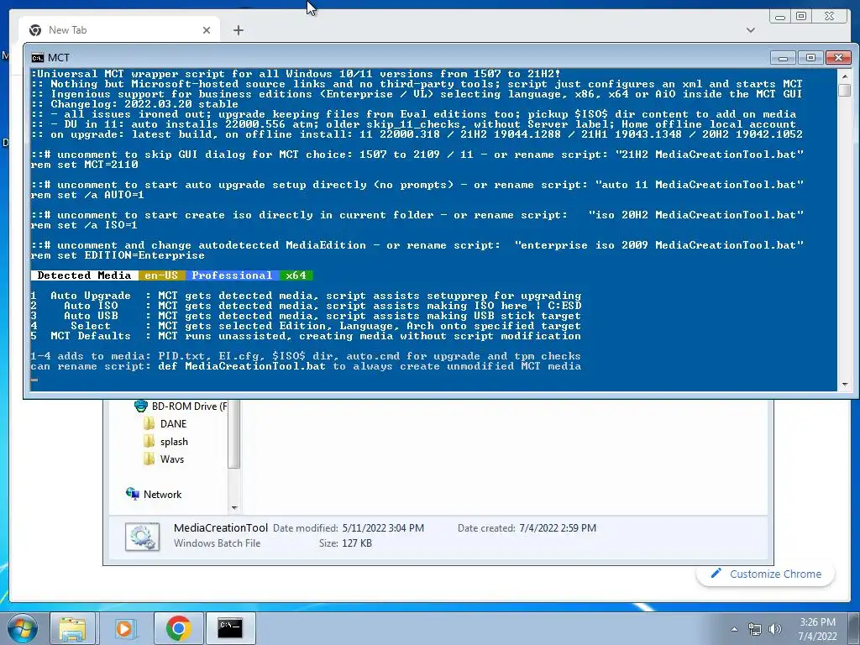Click the MediaCreationTool batch file icon

click(x=142, y=537)
